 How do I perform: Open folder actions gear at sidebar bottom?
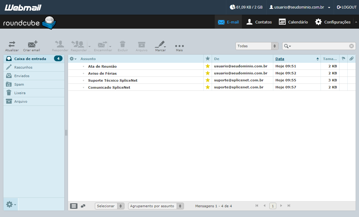click(x=11, y=204)
